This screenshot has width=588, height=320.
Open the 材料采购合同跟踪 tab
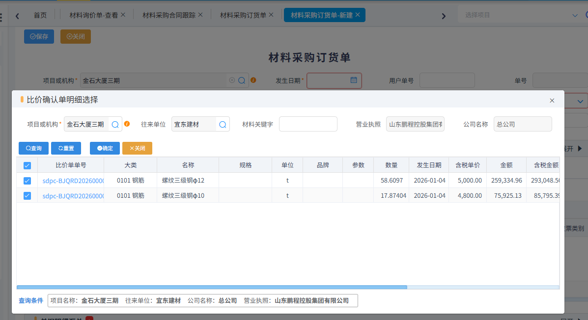[x=168, y=14]
